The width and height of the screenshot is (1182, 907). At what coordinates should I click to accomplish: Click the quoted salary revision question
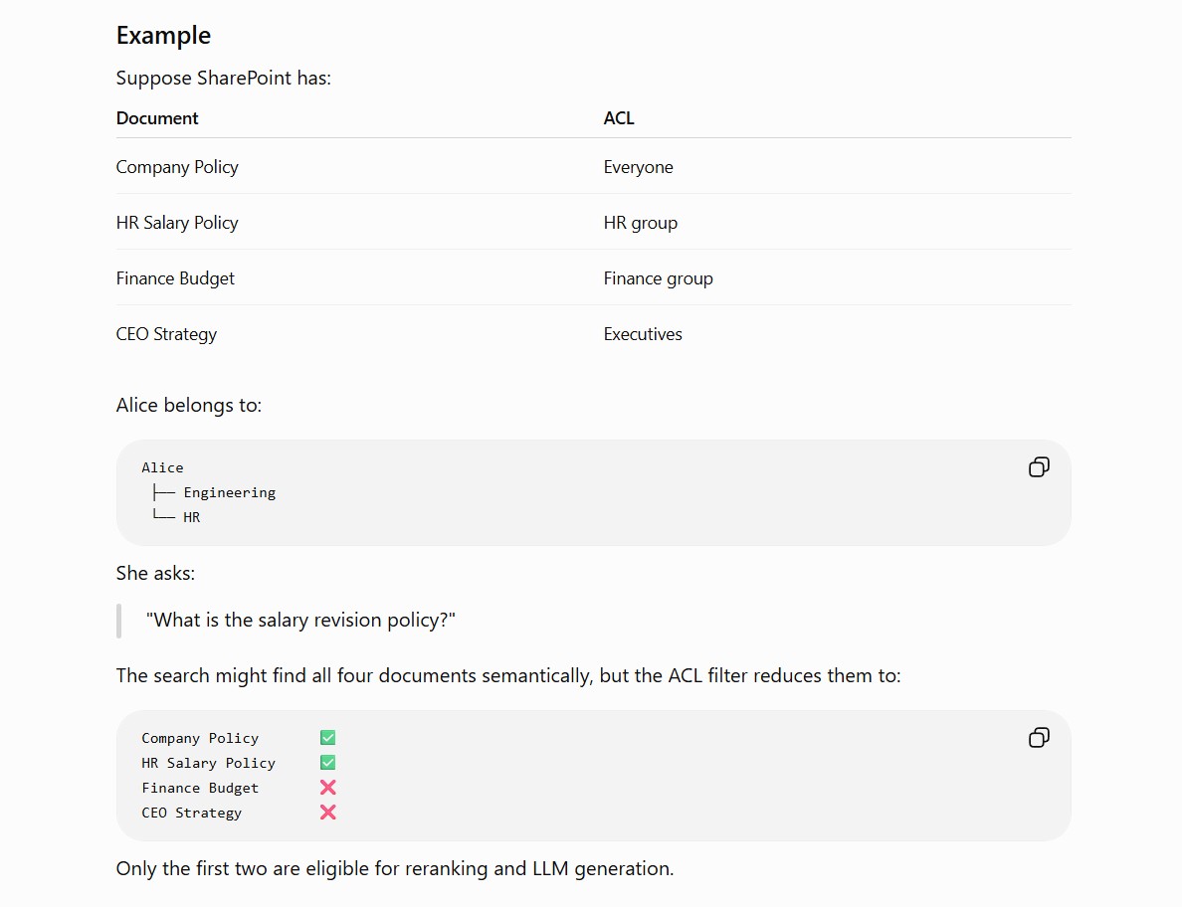click(300, 620)
